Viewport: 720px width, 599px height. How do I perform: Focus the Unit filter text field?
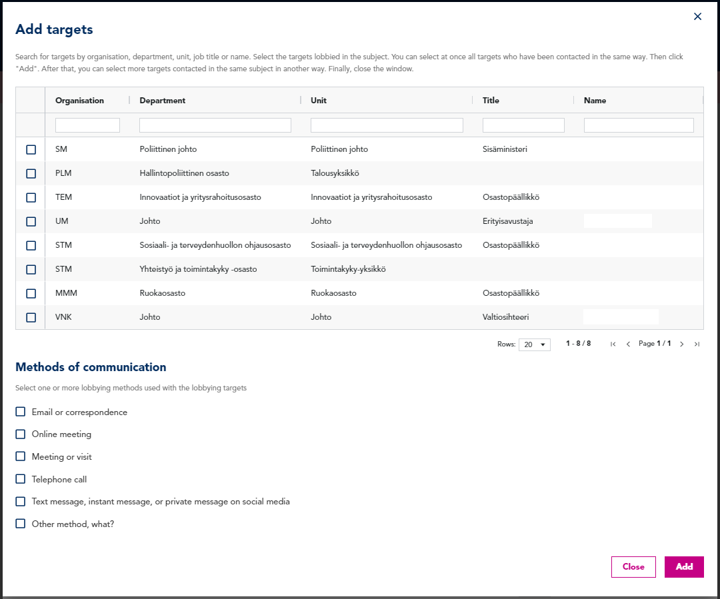click(x=387, y=125)
